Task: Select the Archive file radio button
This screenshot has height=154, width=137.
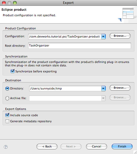Action: coord(7,98)
